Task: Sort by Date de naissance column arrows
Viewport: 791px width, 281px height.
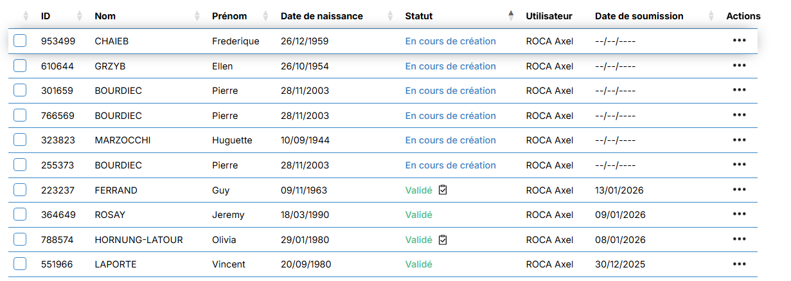Action: pos(388,16)
